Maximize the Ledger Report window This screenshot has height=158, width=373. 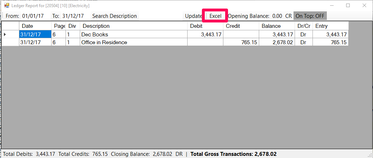pos(348,6)
